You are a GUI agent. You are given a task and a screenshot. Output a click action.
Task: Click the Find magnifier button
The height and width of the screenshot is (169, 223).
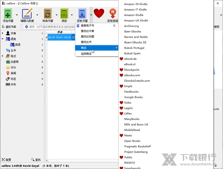coord(36,160)
